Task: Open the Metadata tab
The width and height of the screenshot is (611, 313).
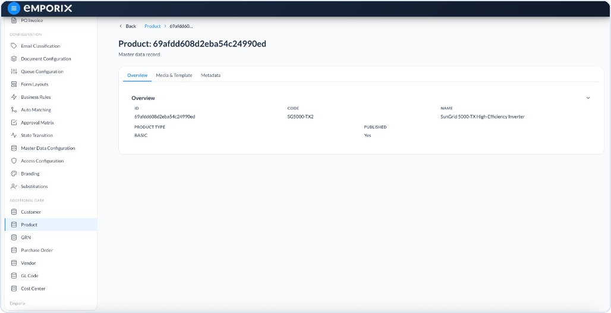Action: pos(210,76)
